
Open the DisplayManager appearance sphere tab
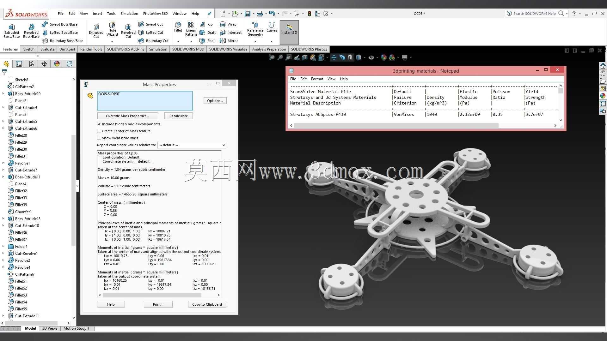[x=57, y=64]
